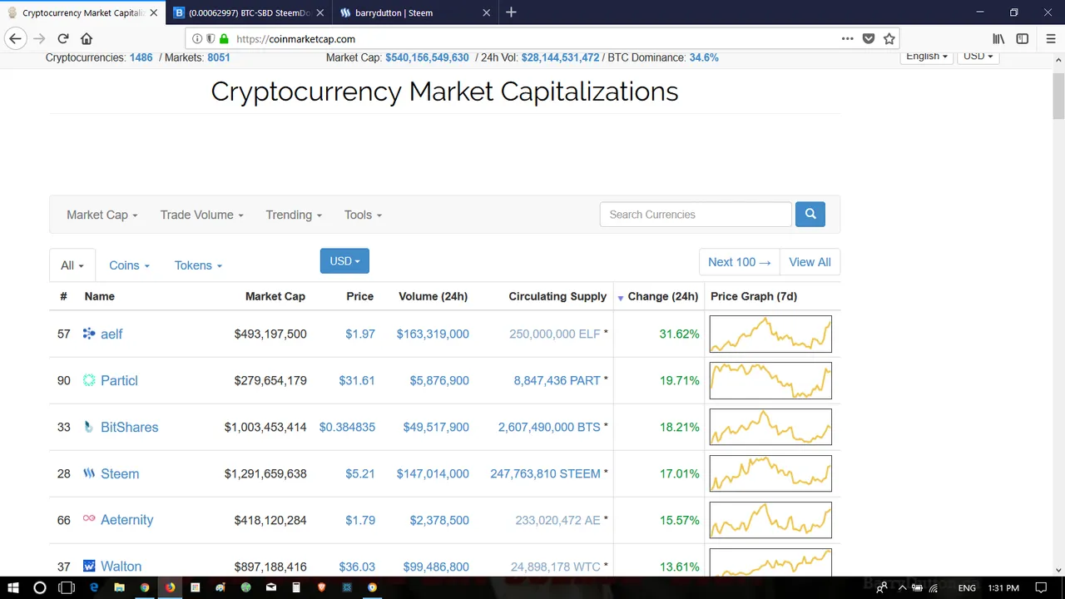Open Firefox Library icon
The image size is (1065, 599).
[998, 38]
